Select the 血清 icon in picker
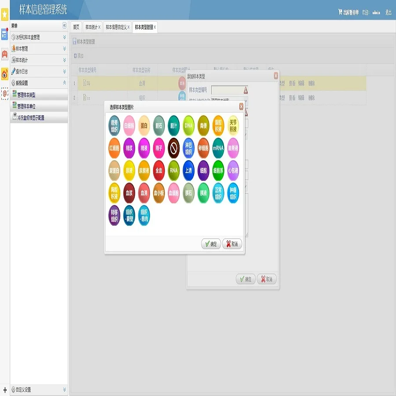 (144, 193)
